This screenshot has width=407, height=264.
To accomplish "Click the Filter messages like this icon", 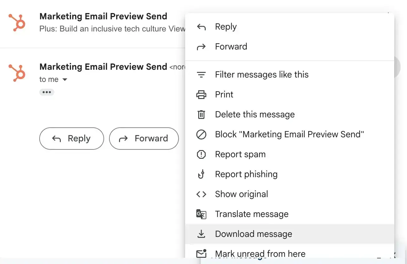I will 201,74.
